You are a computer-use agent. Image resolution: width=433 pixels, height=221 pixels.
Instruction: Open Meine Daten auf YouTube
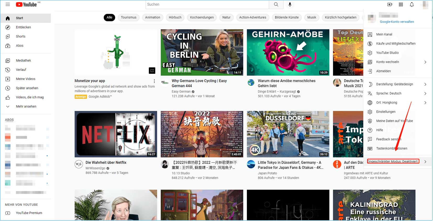point(398,121)
